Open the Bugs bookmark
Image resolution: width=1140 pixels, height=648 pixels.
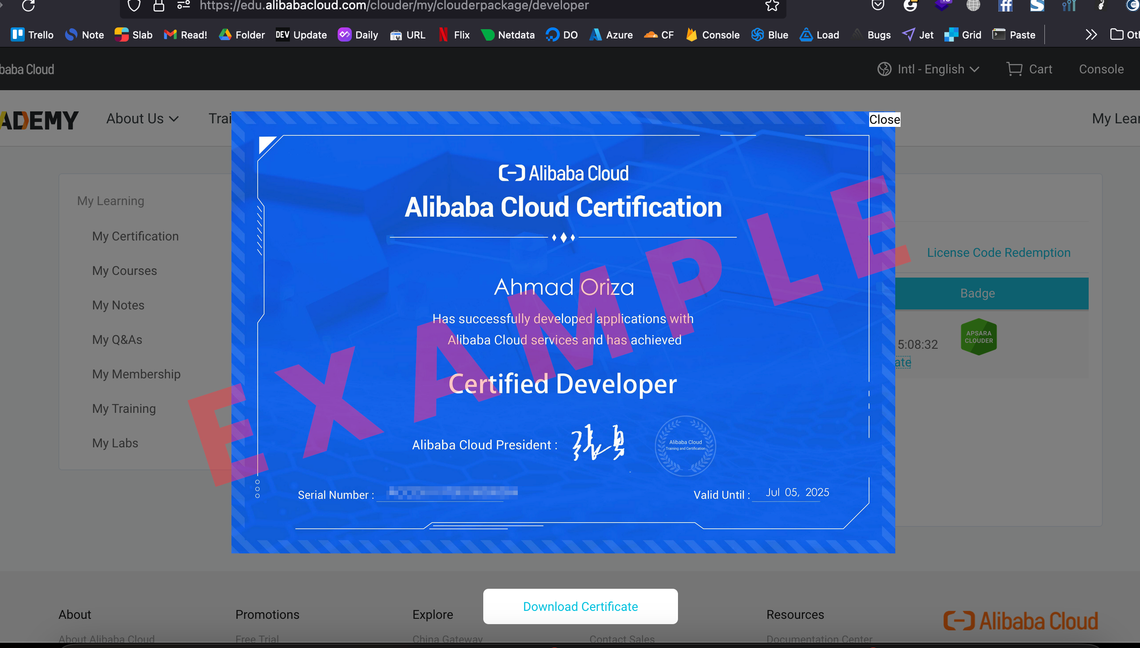[870, 35]
